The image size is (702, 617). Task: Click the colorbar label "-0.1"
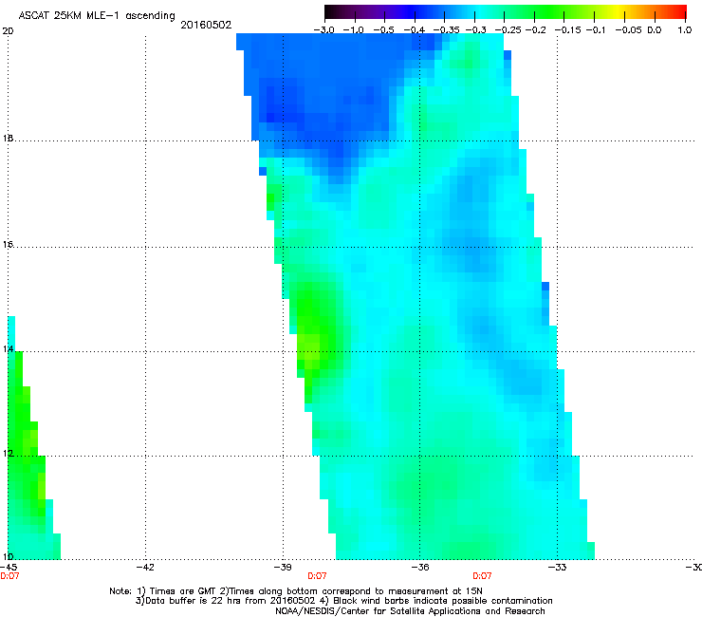(x=596, y=30)
